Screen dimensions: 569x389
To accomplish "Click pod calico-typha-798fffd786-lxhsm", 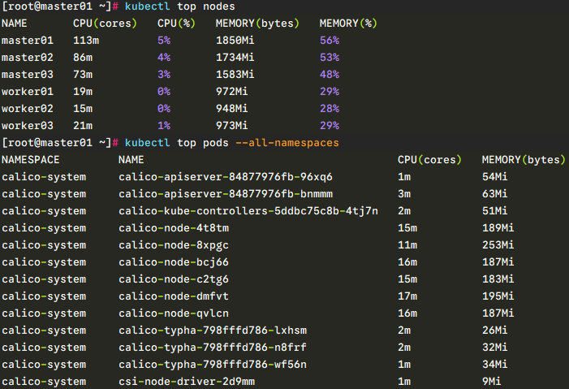I will 213,331.
